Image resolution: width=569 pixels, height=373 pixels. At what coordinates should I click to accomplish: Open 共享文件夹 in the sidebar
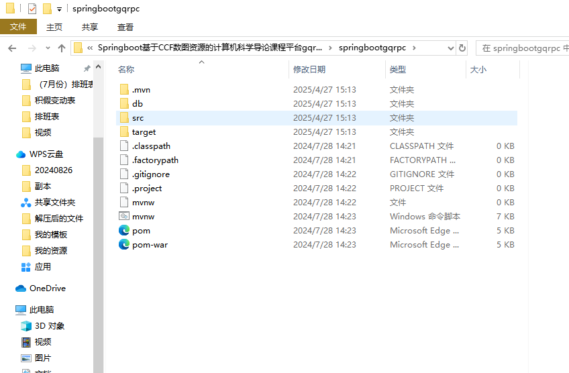(x=48, y=202)
